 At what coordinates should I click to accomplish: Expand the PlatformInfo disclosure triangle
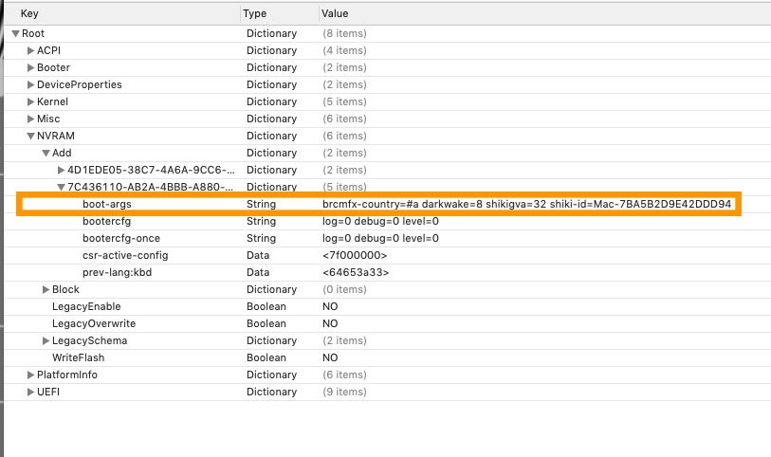tap(30, 375)
